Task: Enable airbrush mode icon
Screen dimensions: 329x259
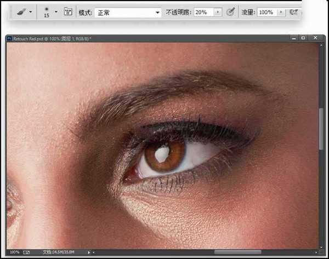Action: click(294, 12)
